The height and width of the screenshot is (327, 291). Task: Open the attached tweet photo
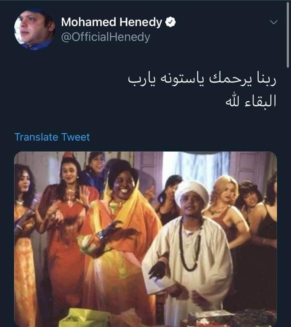point(145,239)
